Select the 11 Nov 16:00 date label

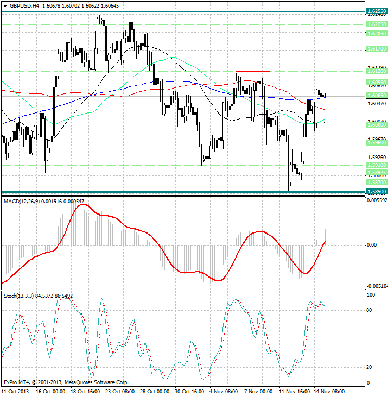[294, 392]
